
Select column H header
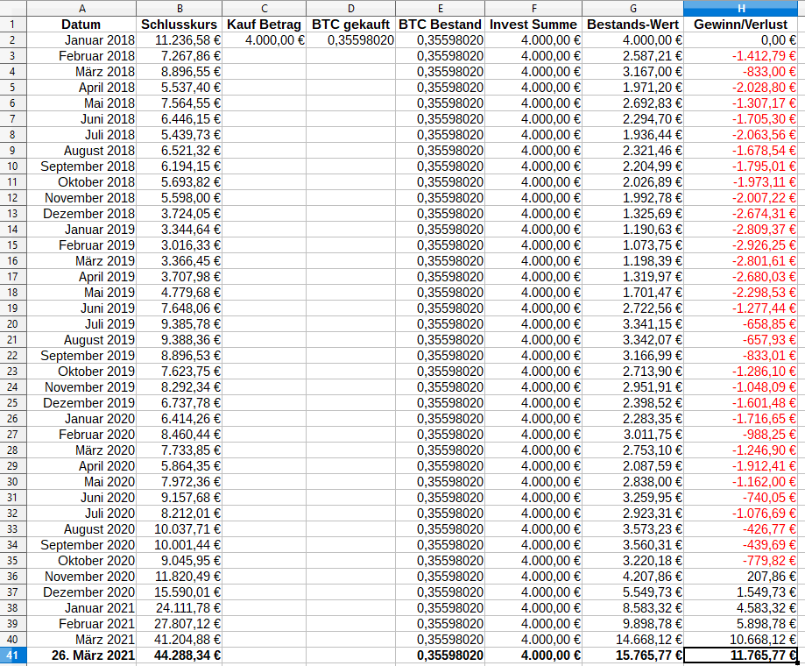tap(741, 8)
